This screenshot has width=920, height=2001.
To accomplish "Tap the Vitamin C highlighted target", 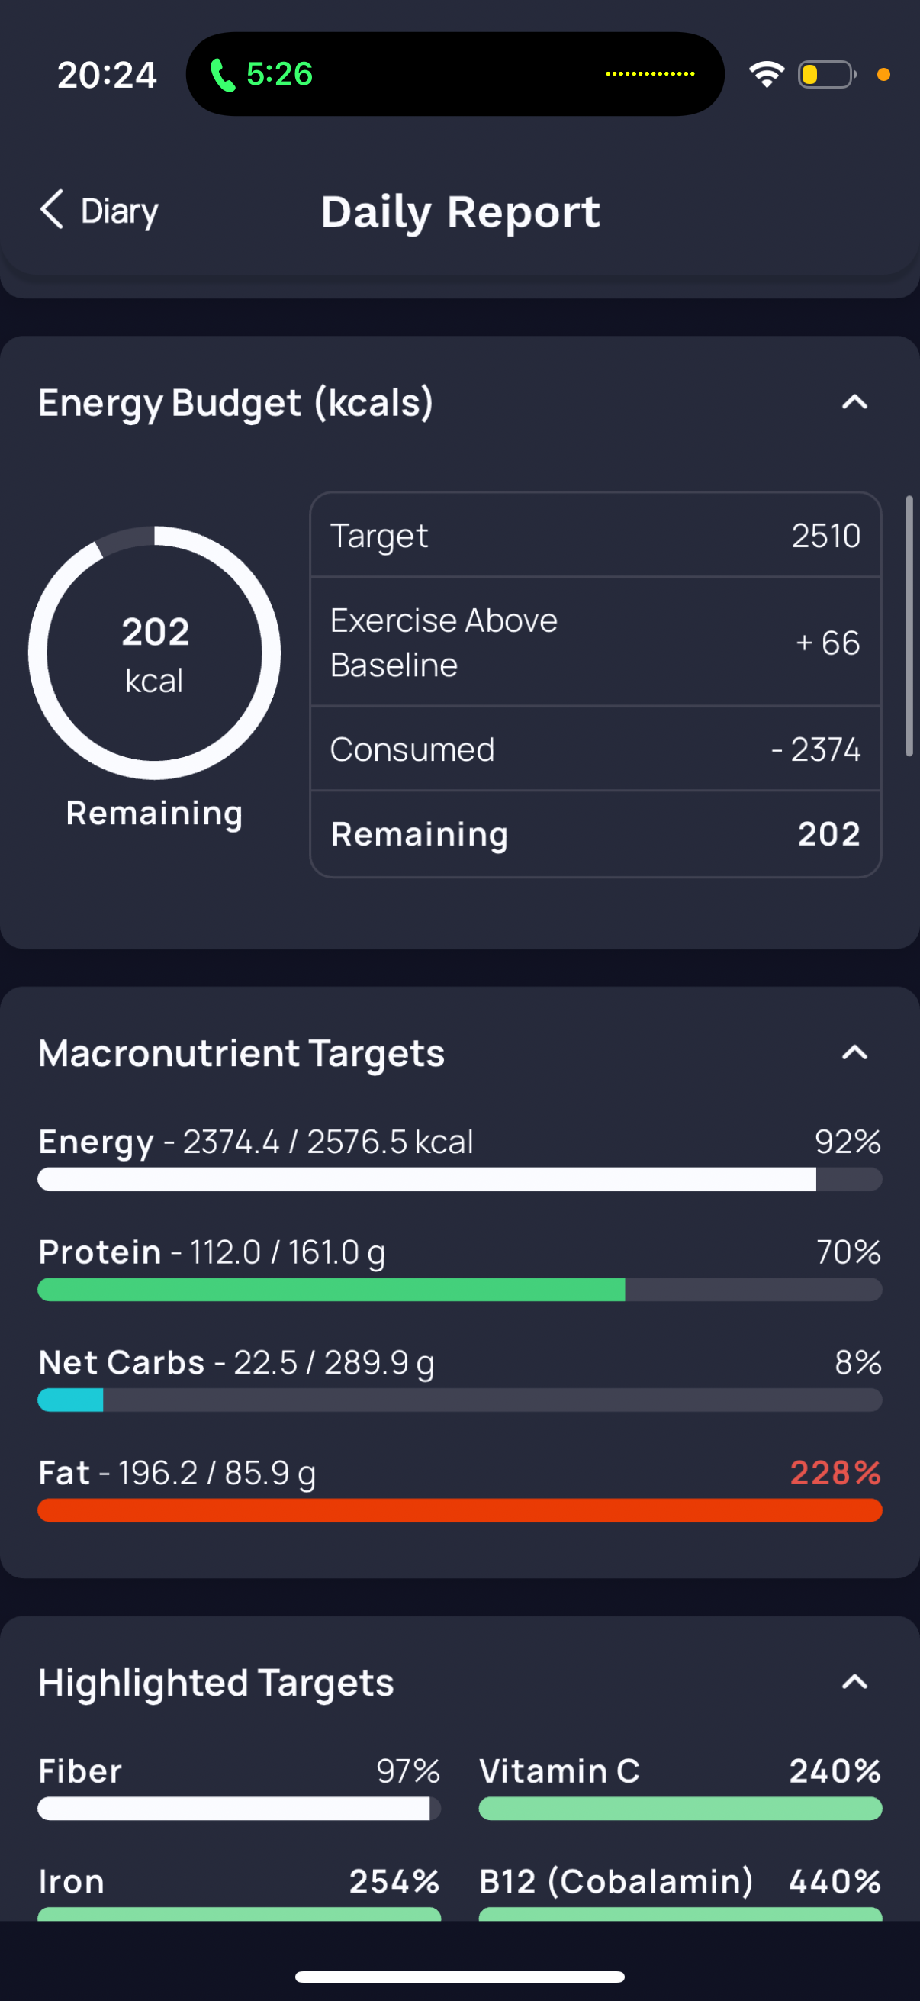I will pos(680,1787).
